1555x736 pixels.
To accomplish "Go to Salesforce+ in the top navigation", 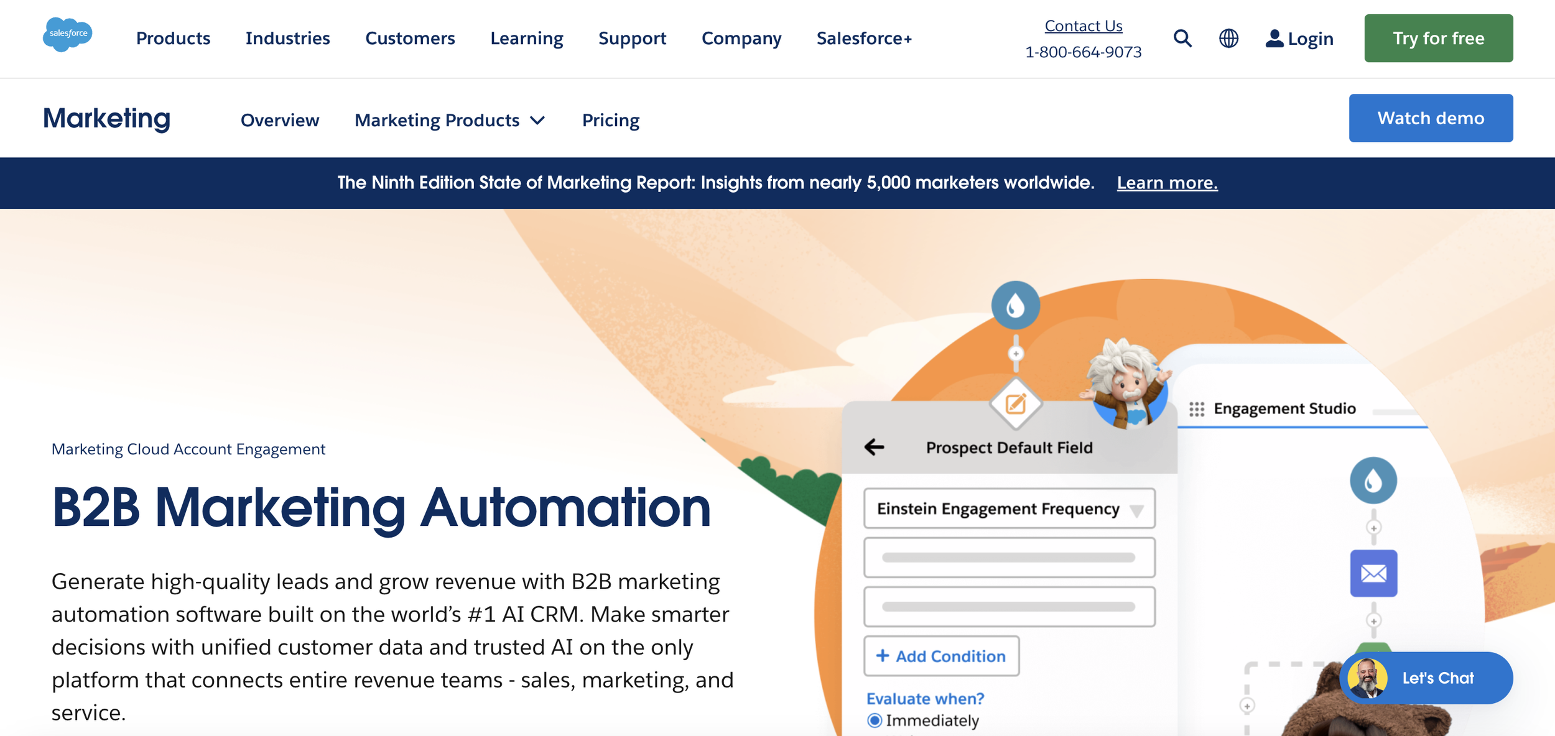I will (864, 39).
